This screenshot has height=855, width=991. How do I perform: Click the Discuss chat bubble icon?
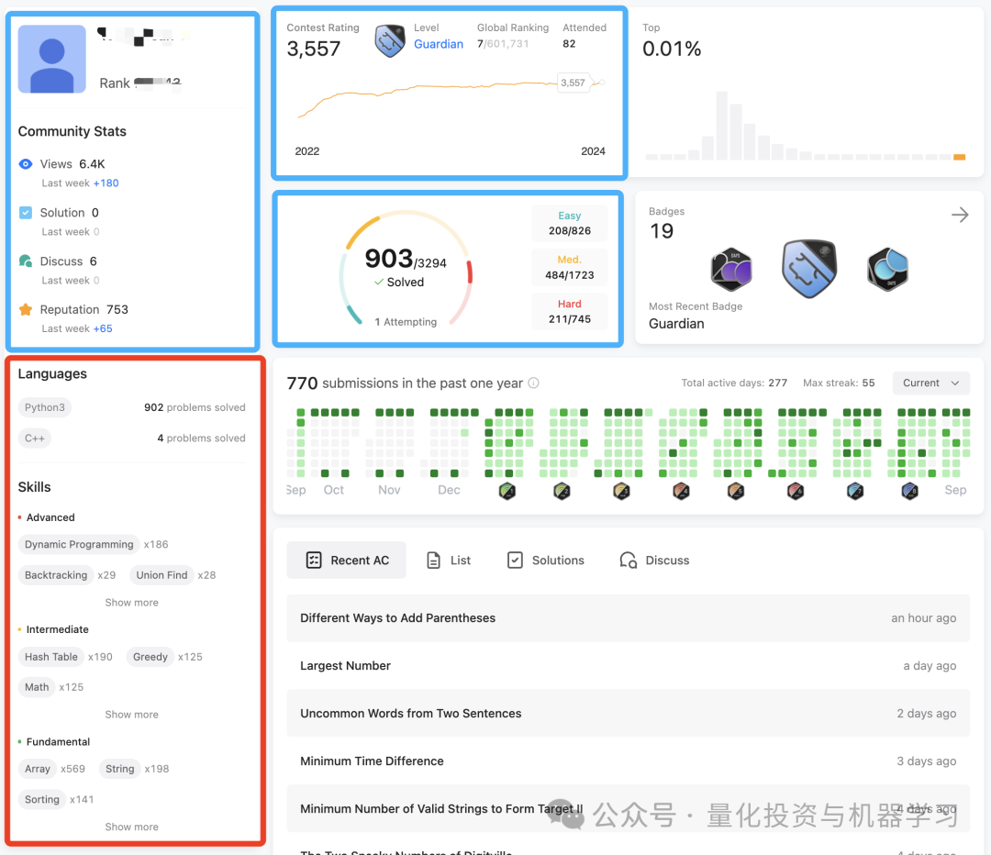pos(26,261)
